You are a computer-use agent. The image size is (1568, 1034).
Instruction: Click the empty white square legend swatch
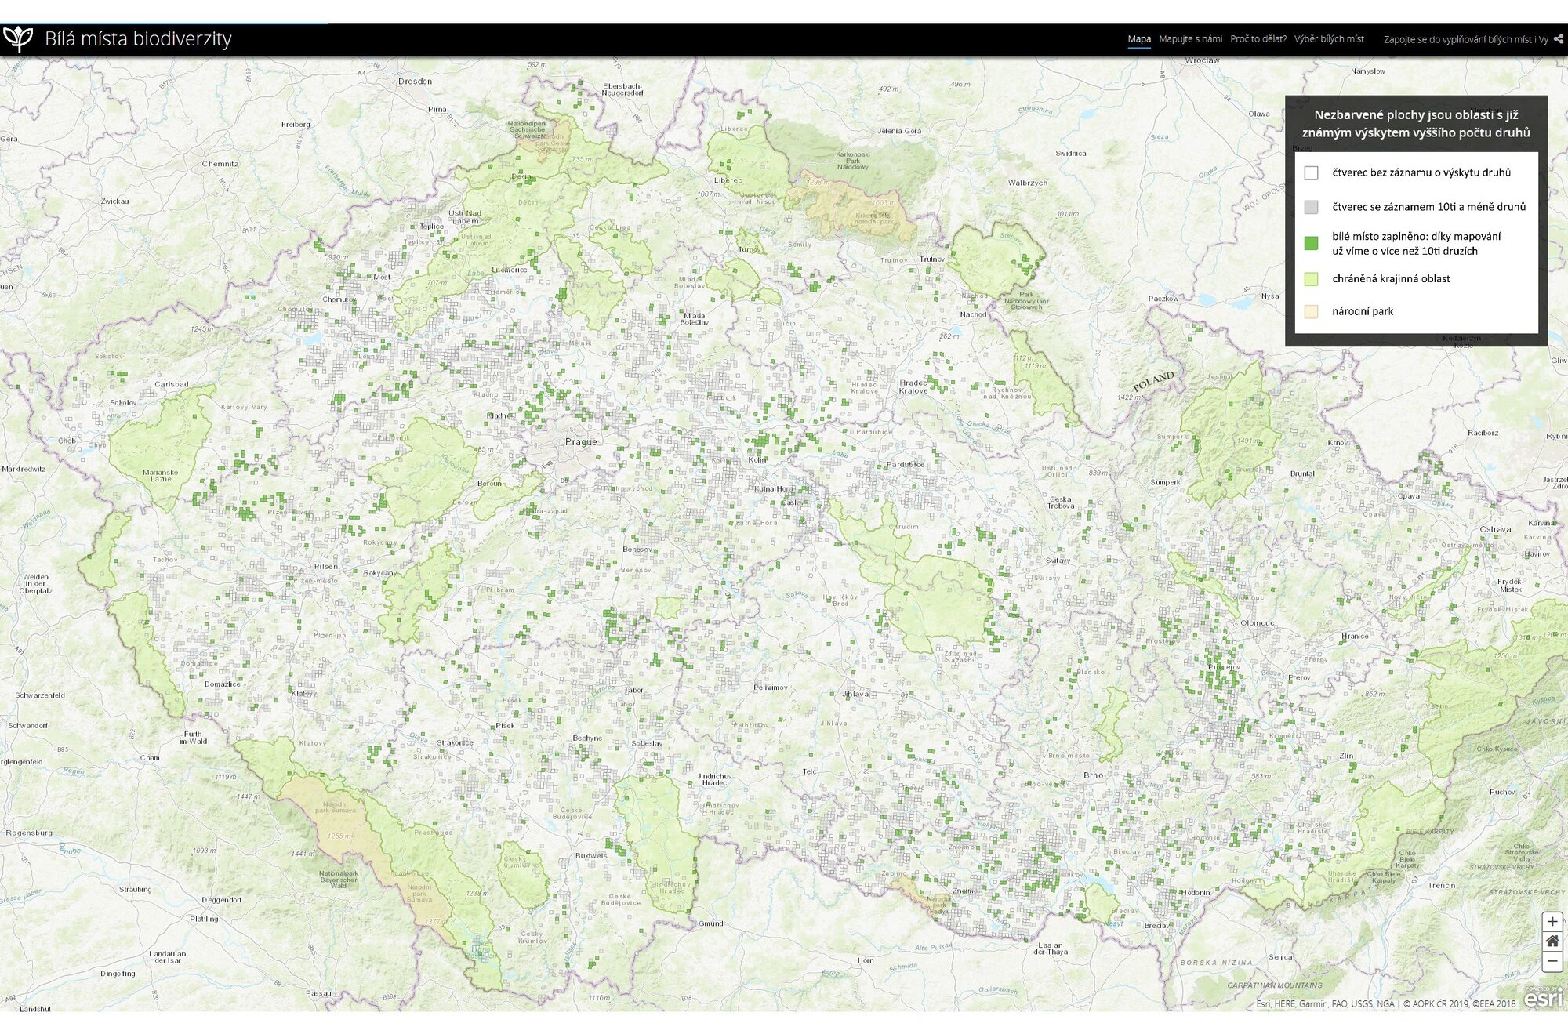pos(1311,173)
